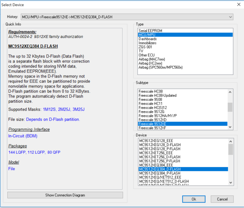Open the History dropdown arrow
244x208 pixels.
pos(230,17)
